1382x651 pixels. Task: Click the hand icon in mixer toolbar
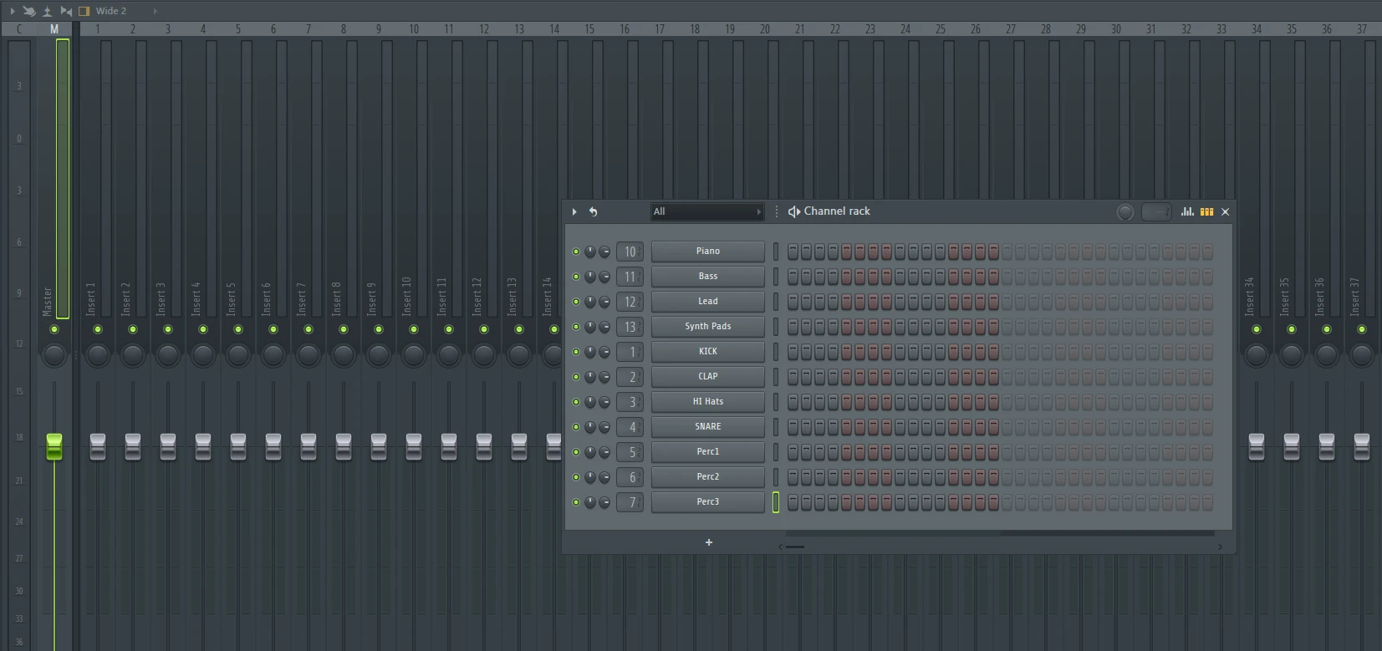tap(29, 11)
